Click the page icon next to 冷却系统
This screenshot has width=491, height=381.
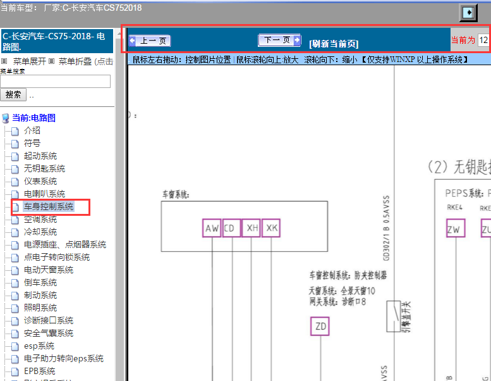point(15,233)
